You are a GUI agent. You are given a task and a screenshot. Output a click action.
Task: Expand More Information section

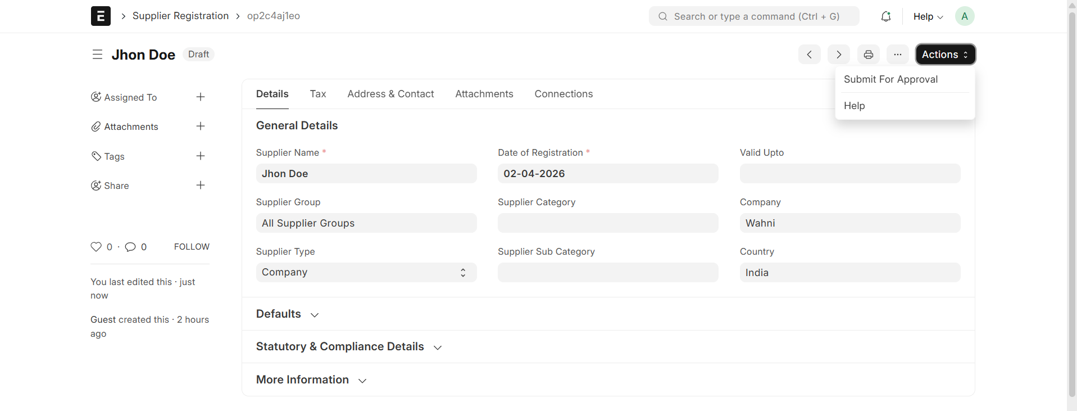click(311, 380)
